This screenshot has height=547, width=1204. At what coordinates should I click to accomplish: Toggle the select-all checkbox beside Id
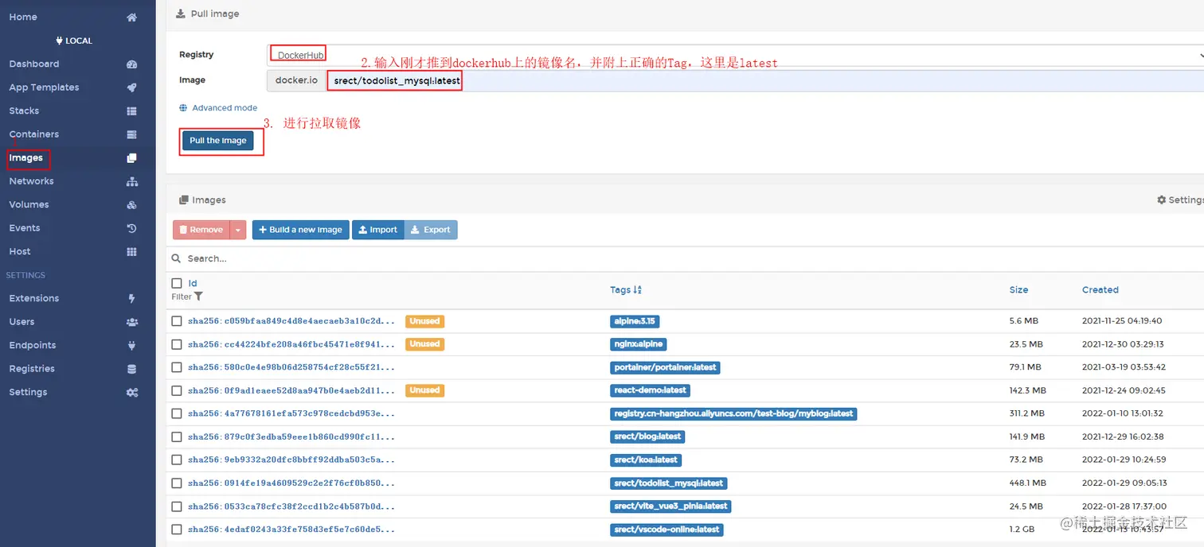click(177, 283)
